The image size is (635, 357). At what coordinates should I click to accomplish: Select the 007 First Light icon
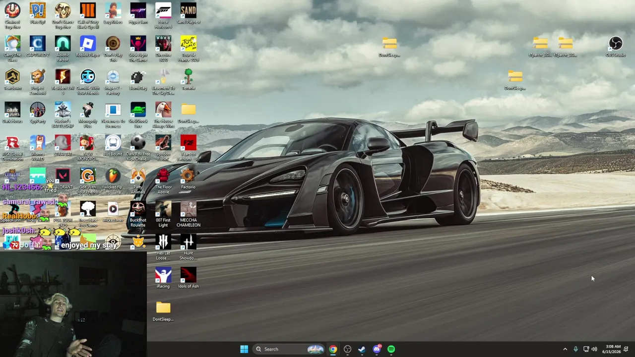click(x=163, y=214)
